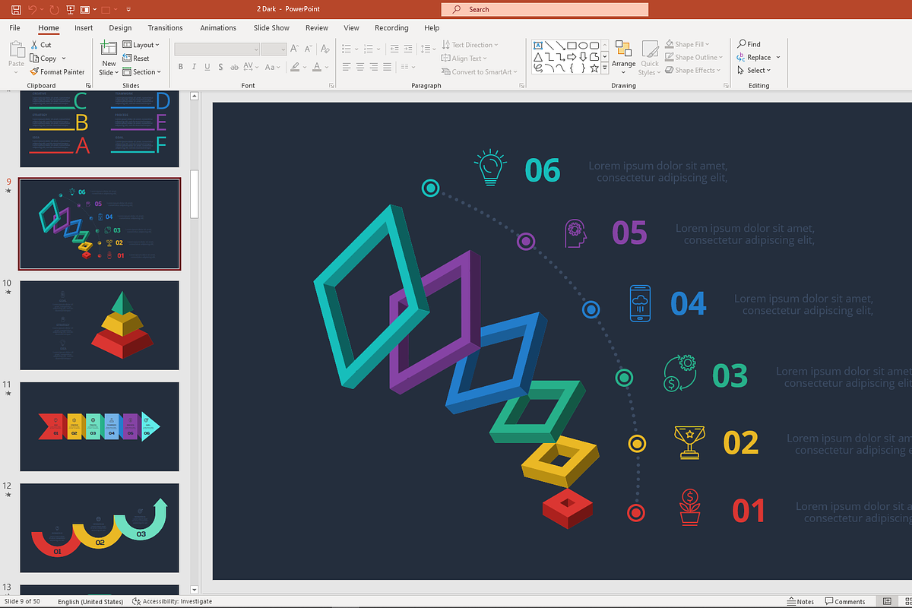Open the font name combo box
This screenshot has height=608, width=912.
point(217,49)
